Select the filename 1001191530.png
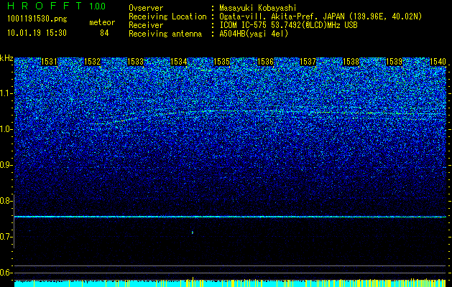The image size is (452, 287). pyautogui.click(x=37, y=19)
